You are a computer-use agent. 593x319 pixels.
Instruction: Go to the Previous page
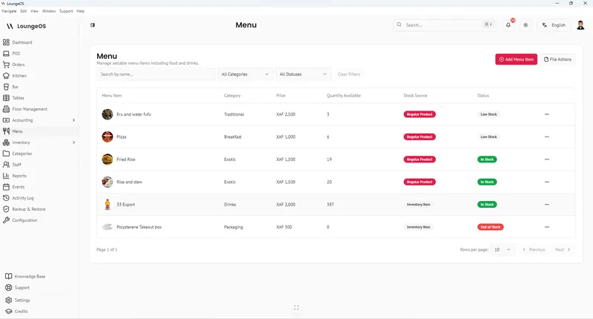(x=534, y=249)
